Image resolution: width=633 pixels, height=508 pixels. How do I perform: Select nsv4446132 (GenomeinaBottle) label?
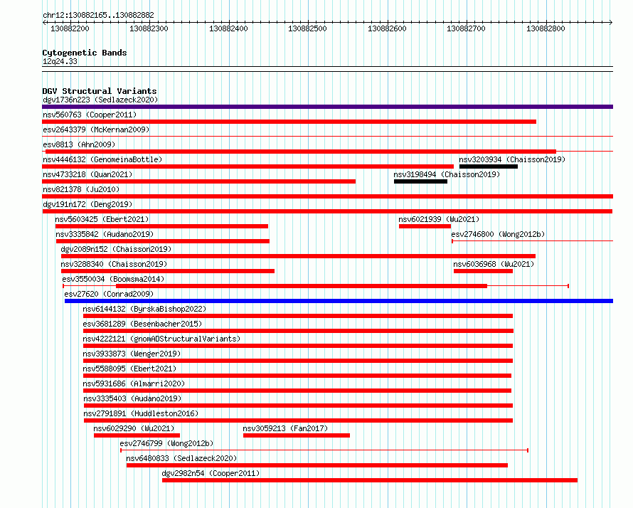102,159
